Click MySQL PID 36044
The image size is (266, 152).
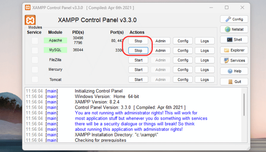[x=78, y=50]
